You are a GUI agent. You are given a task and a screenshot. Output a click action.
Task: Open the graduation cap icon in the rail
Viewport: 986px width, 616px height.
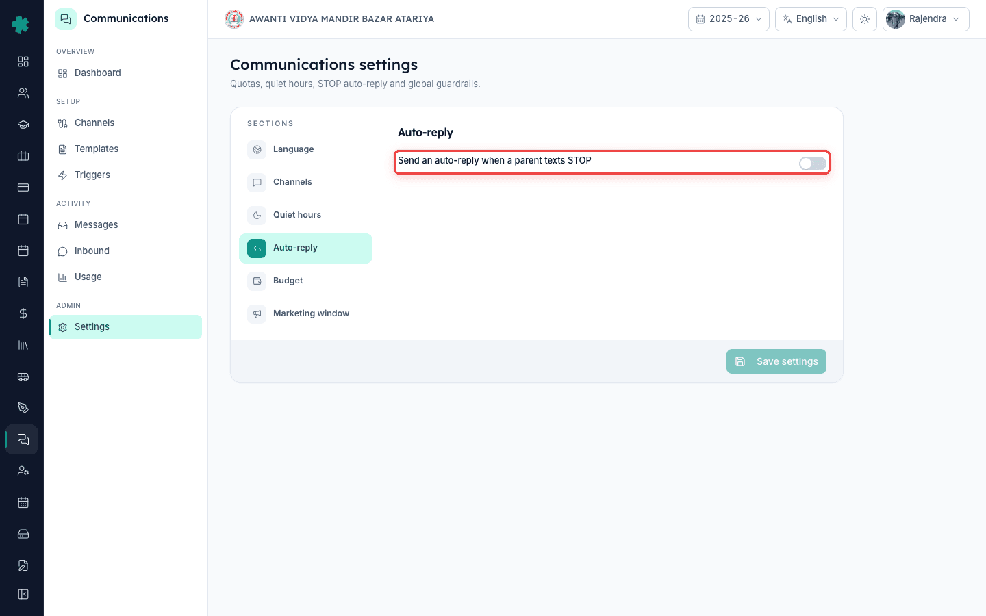pos(23,125)
